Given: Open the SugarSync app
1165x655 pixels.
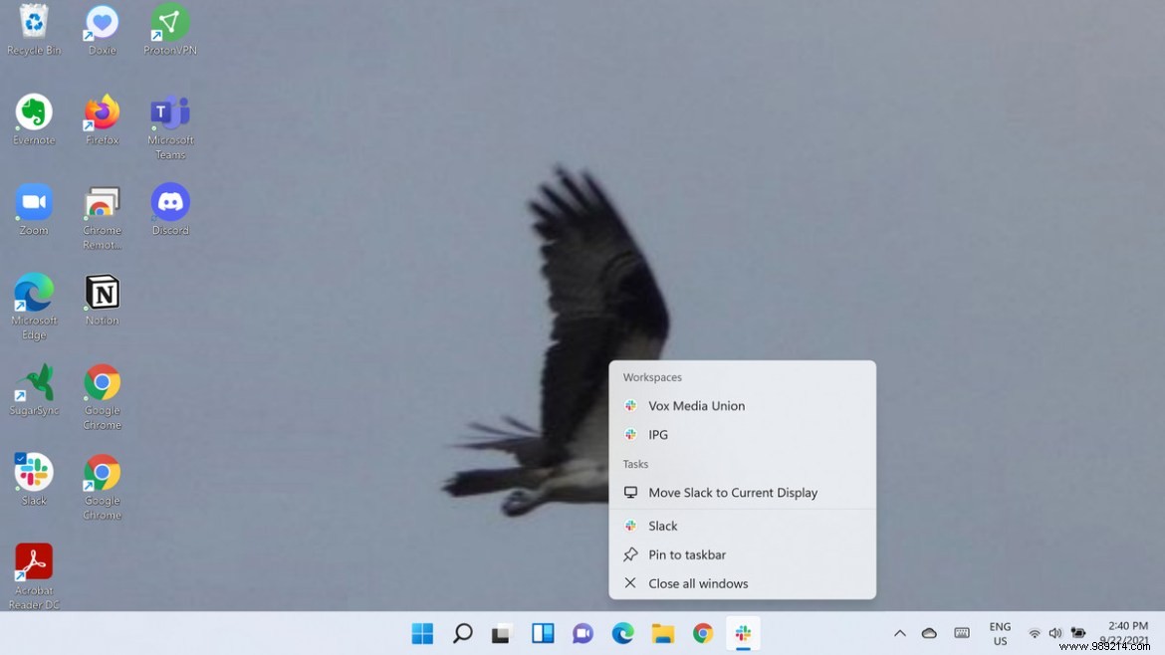Looking at the screenshot, I should (x=33, y=382).
